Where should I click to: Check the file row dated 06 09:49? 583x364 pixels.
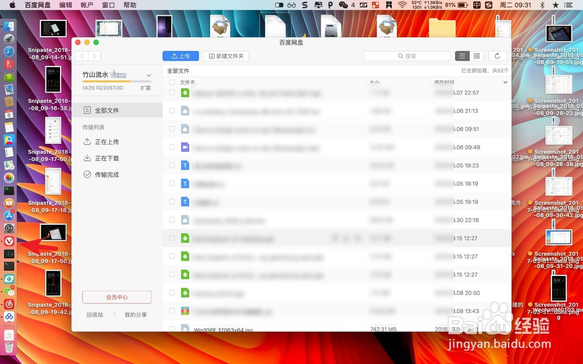(x=172, y=147)
